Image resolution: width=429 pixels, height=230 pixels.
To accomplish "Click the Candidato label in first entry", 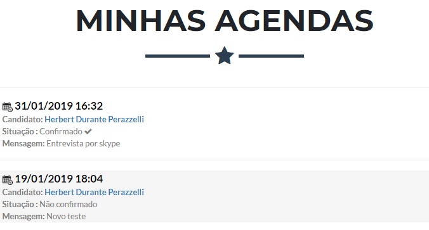I will tap(23, 119).
